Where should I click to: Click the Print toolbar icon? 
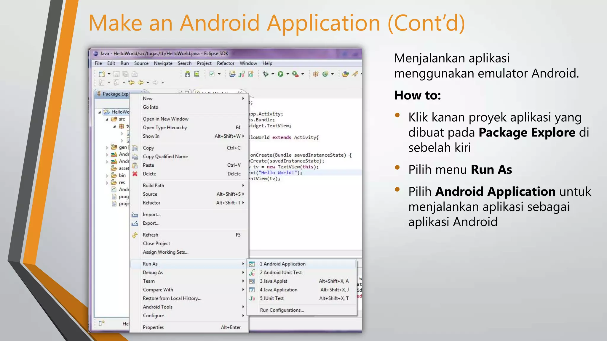click(x=135, y=74)
